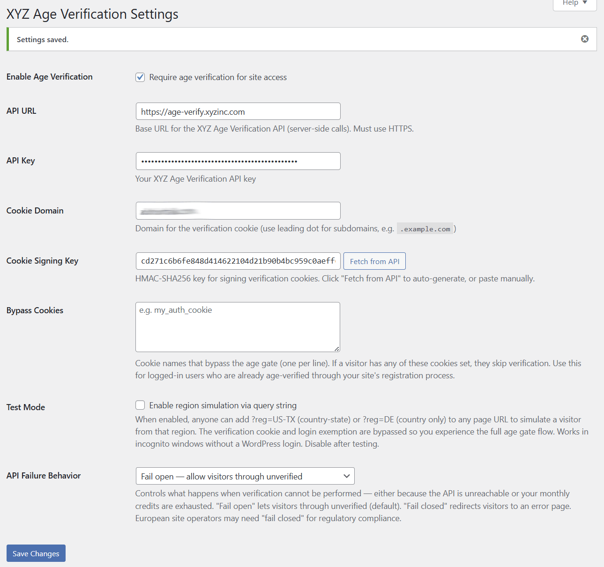
Task: Dismiss the "Settings saved" notice
Action: coord(585,39)
